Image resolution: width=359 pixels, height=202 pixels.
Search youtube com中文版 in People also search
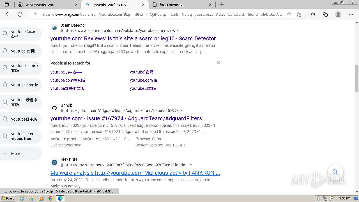point(68,80)
